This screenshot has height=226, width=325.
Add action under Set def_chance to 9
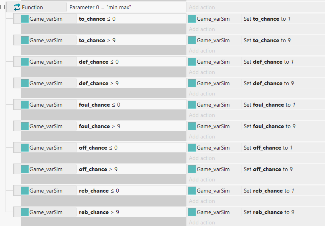tap(202, 94)
